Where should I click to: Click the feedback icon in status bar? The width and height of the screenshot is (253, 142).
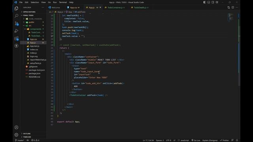(232, 140)
